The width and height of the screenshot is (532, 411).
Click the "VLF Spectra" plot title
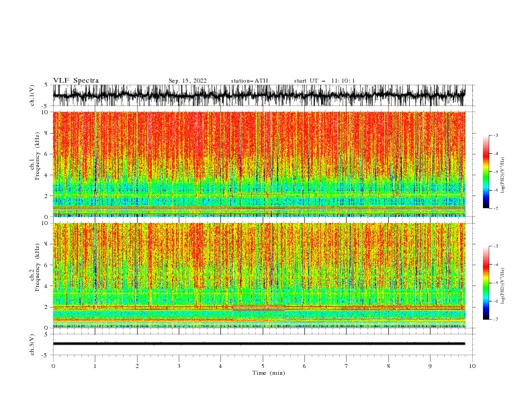(76, 81)
